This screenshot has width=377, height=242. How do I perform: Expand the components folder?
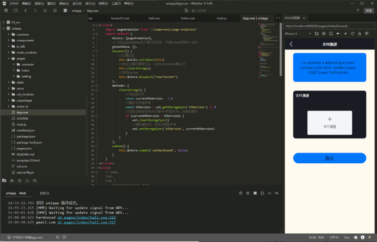coord(9,40)
